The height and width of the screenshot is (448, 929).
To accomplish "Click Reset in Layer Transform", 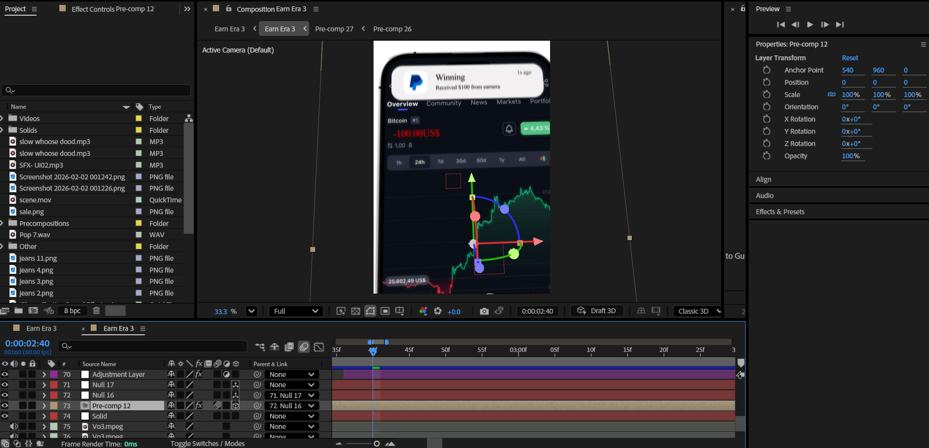I will point(850,58).
